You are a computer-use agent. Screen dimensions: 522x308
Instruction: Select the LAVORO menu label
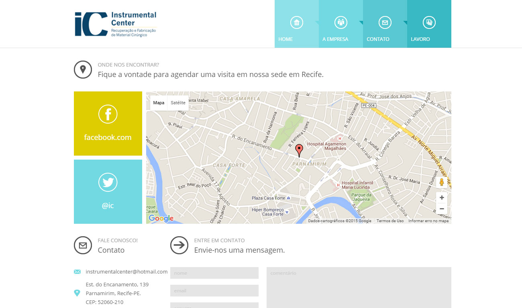click(420, 39)
